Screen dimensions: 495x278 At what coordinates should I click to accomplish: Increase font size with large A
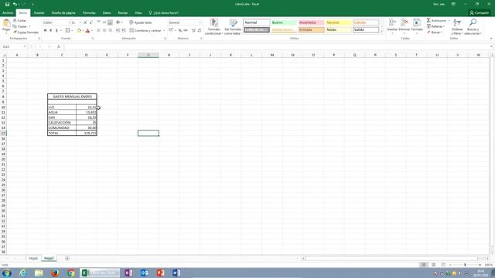coord(85,22)
